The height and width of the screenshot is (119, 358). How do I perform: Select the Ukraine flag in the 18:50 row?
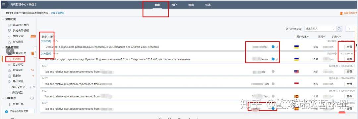pos(296,47)
